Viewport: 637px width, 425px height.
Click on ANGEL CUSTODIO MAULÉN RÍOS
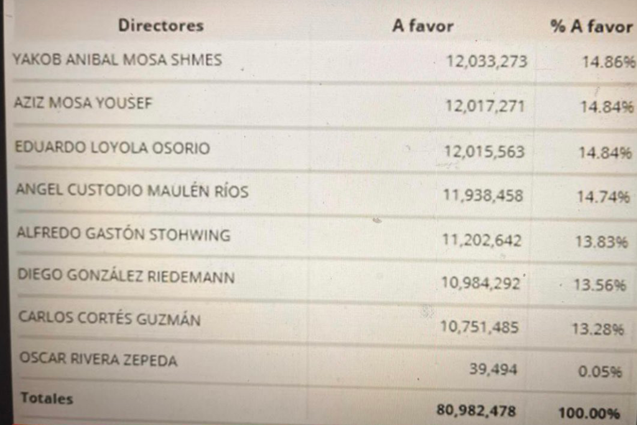[132, 190]
